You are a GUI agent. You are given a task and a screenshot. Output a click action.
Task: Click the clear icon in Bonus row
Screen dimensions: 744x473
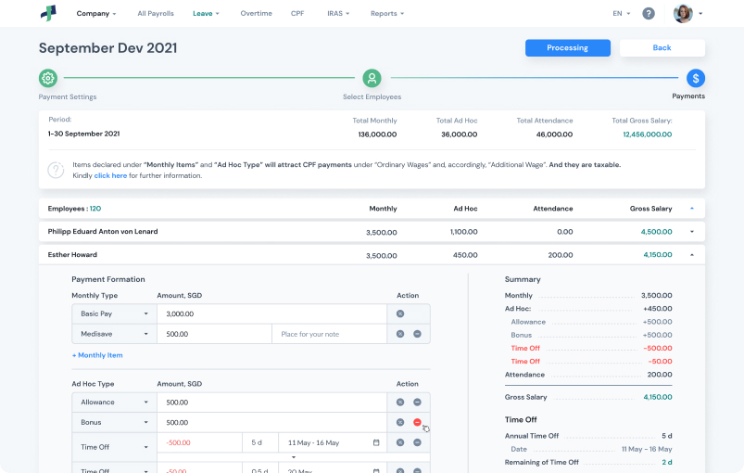pyautogui.click(x=400, y=422)
